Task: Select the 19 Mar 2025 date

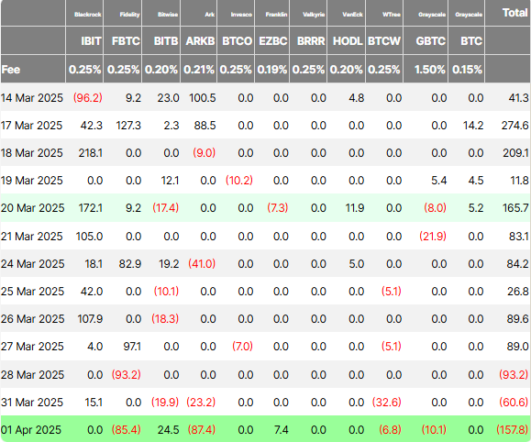Action: 31,180
